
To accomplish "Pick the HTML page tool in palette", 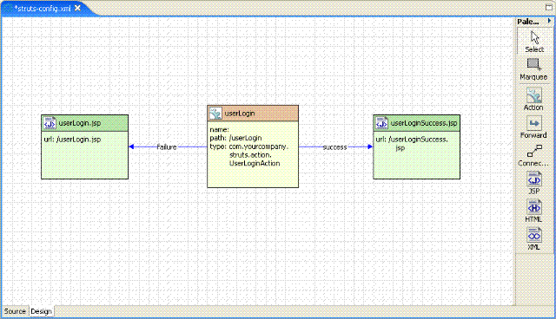I will pos(534,212).
